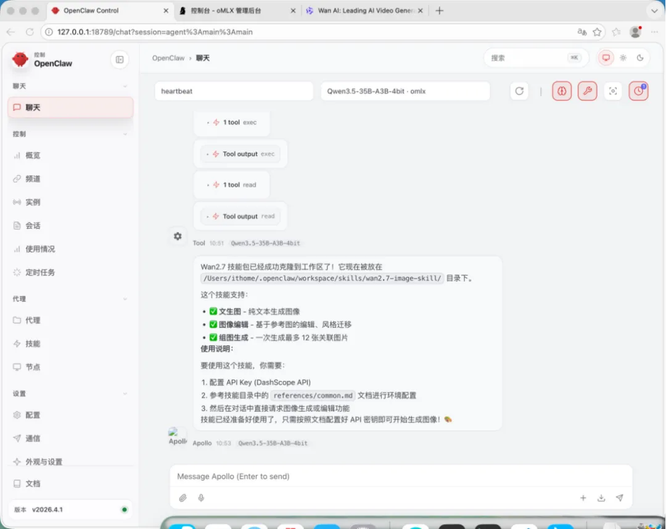Attach a file with paperclip icon
The width and height of the screenshot is (666, 529).
[x=183, y=498]
